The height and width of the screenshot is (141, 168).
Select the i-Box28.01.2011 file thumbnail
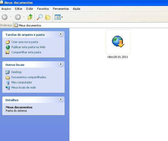[x=118, y=42]
